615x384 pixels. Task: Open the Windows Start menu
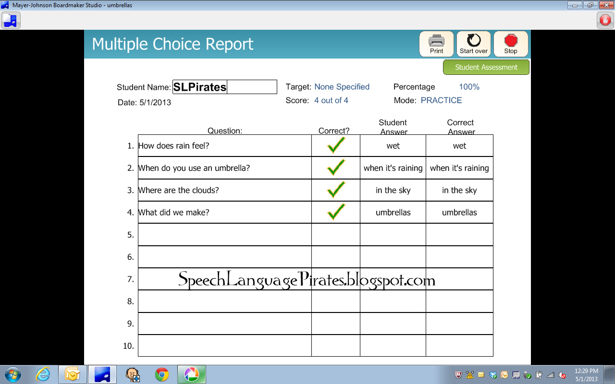[x=13, y=374]
